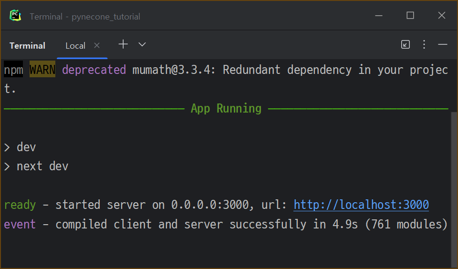Close the pynecone_tutorial Terminal window
The height and width of the screenshot is (269, 458).
[x=442, y=15]
